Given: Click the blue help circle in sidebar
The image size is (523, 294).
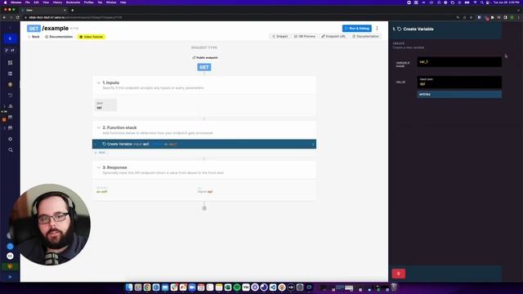Looking at the screenshot, I should point(10,247).
